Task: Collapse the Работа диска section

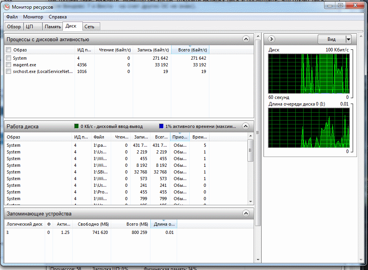Action: [246, 126]
